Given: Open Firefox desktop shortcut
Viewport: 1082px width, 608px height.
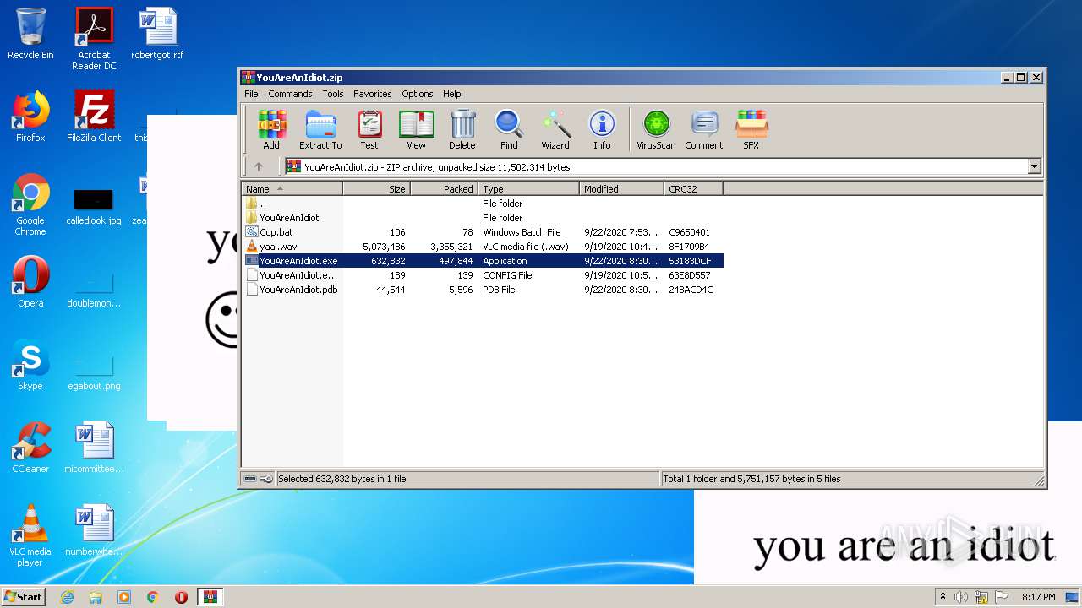Looking at the screenshot, I should click(x=30, y=117).
